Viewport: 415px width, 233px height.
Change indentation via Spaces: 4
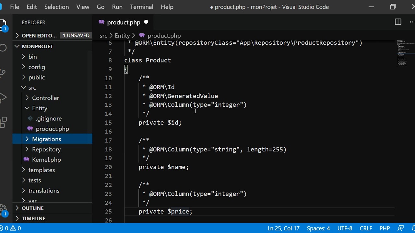click(318, 228)
